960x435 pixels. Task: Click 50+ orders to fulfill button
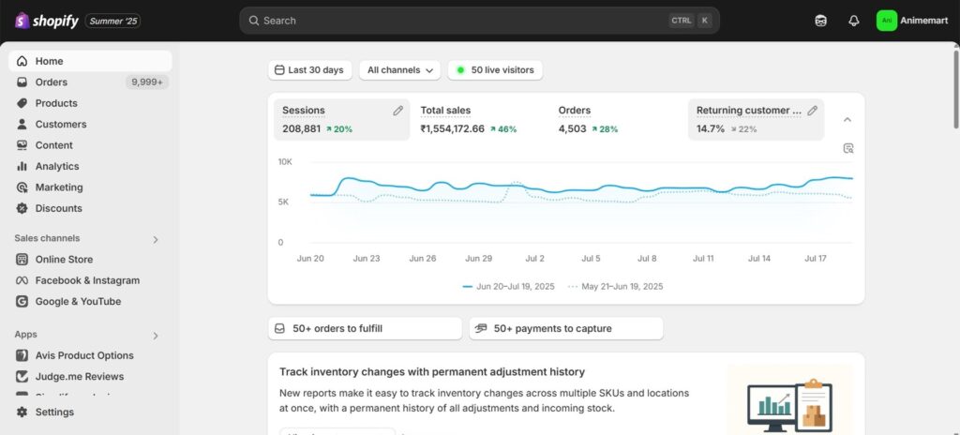click(365, 328)
